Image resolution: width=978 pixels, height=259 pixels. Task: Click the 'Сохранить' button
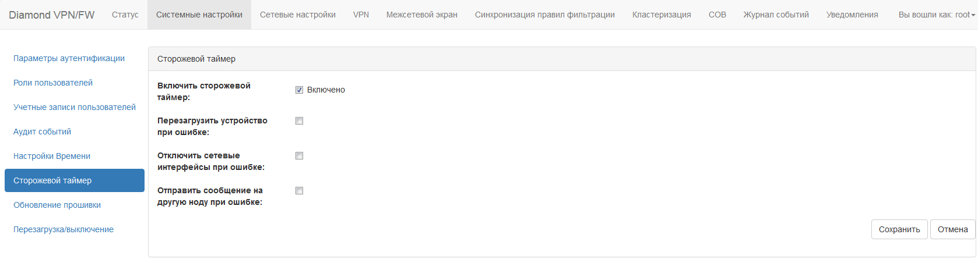point(899,229)
